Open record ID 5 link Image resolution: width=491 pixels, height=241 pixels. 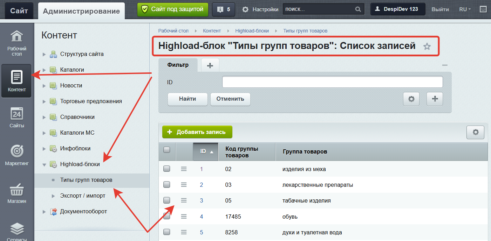(x=202, y=232)
